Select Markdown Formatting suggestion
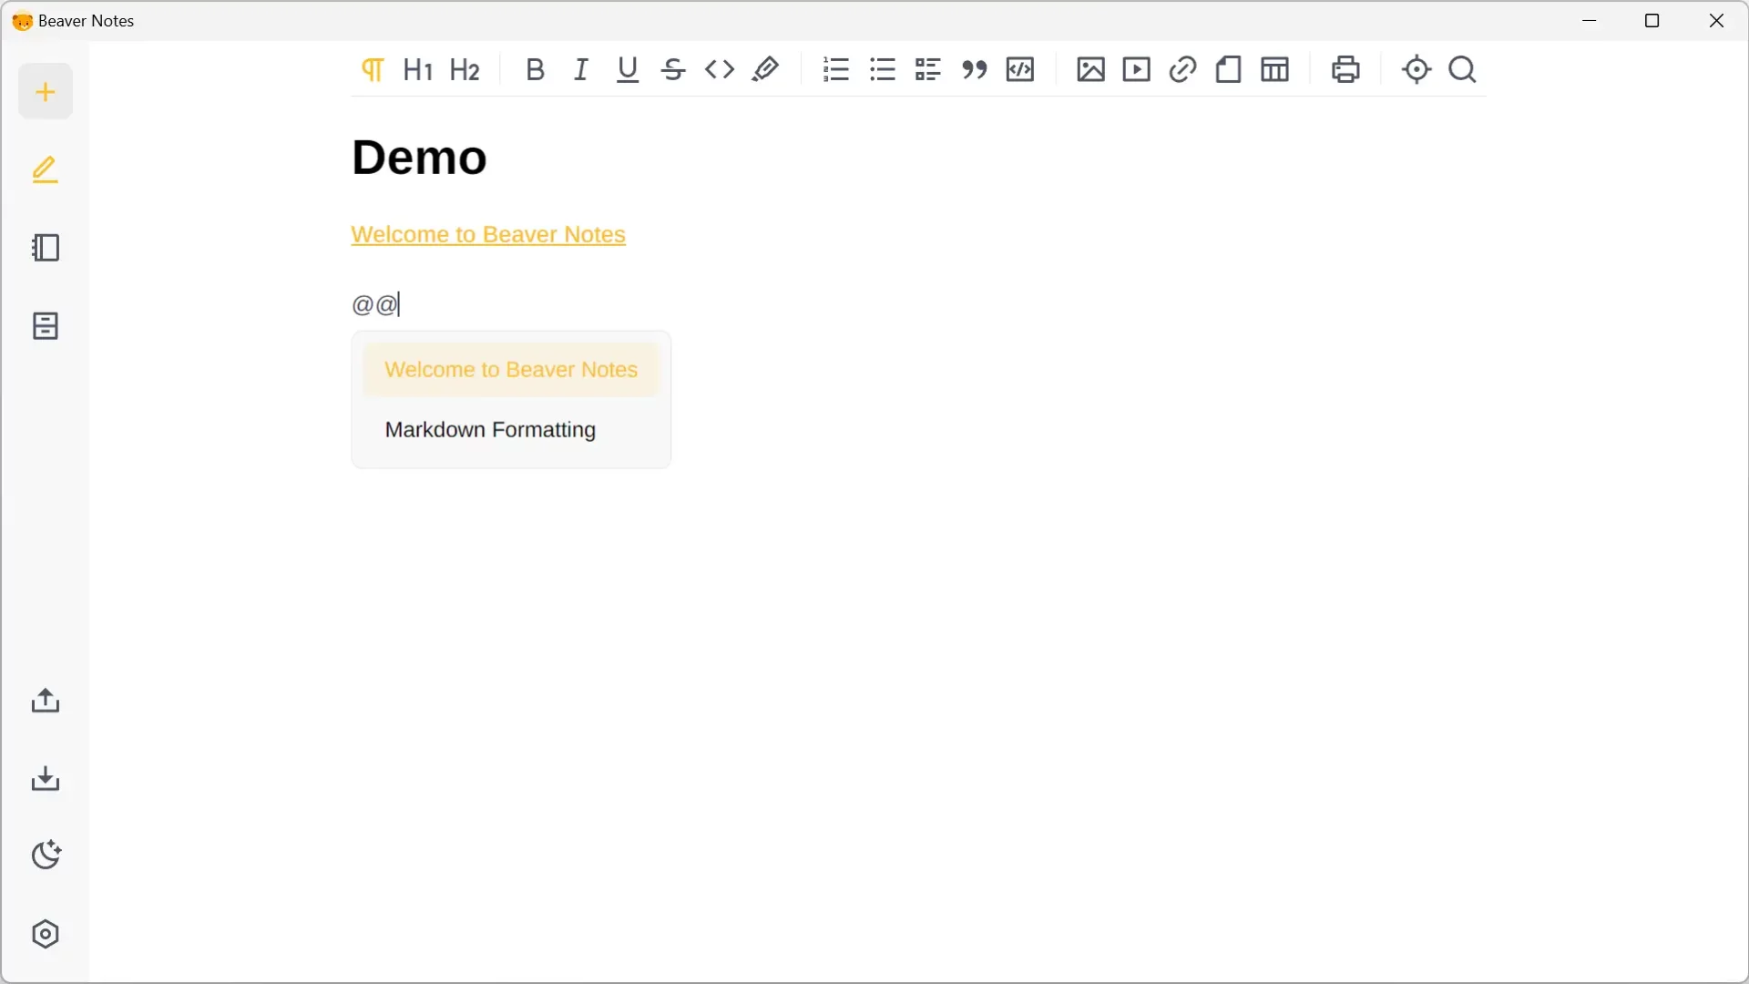 coord(511,430)
